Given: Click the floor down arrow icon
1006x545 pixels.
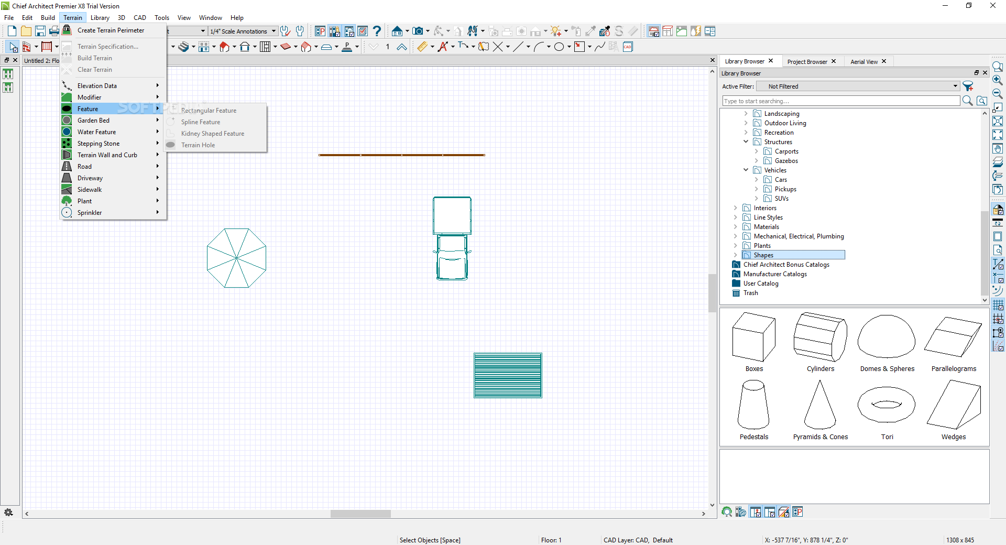Looking at the screenshot, I should tap(373, 47).
